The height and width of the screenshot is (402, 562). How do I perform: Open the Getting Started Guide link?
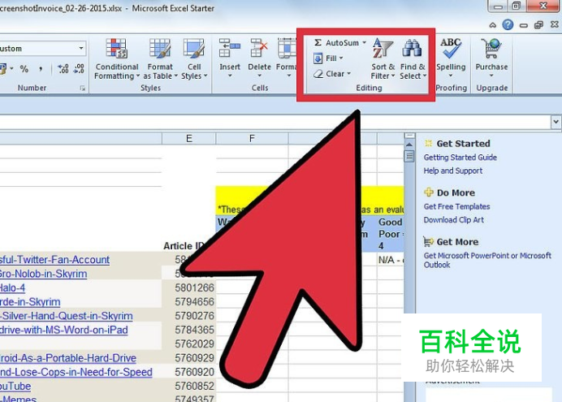tap(460, 158)
